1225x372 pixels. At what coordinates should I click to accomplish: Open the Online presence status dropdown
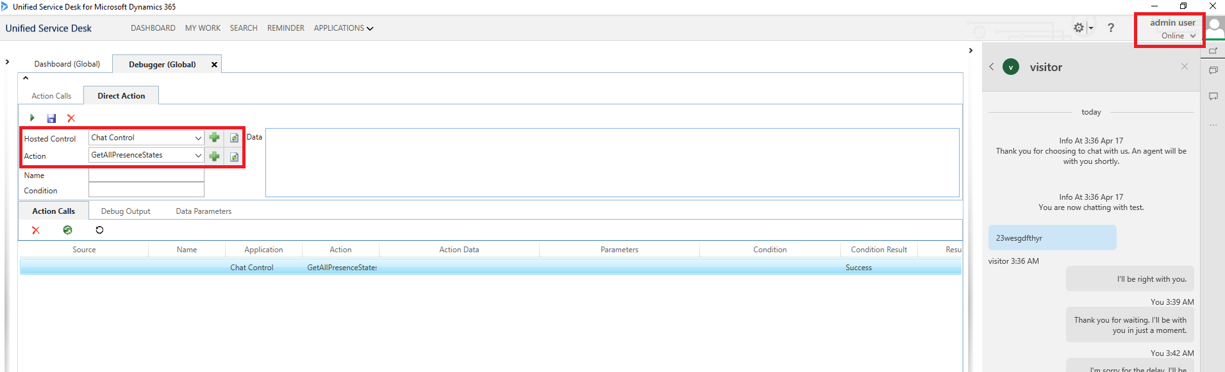coord(1178,36)
